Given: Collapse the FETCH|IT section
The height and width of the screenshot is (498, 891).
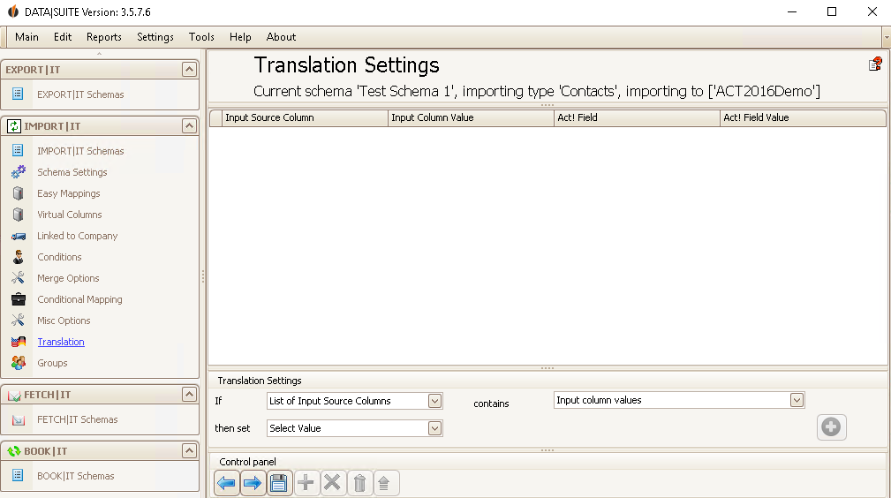Looking at the screenshot, I should pyautogui.click(x=189, y=394).
